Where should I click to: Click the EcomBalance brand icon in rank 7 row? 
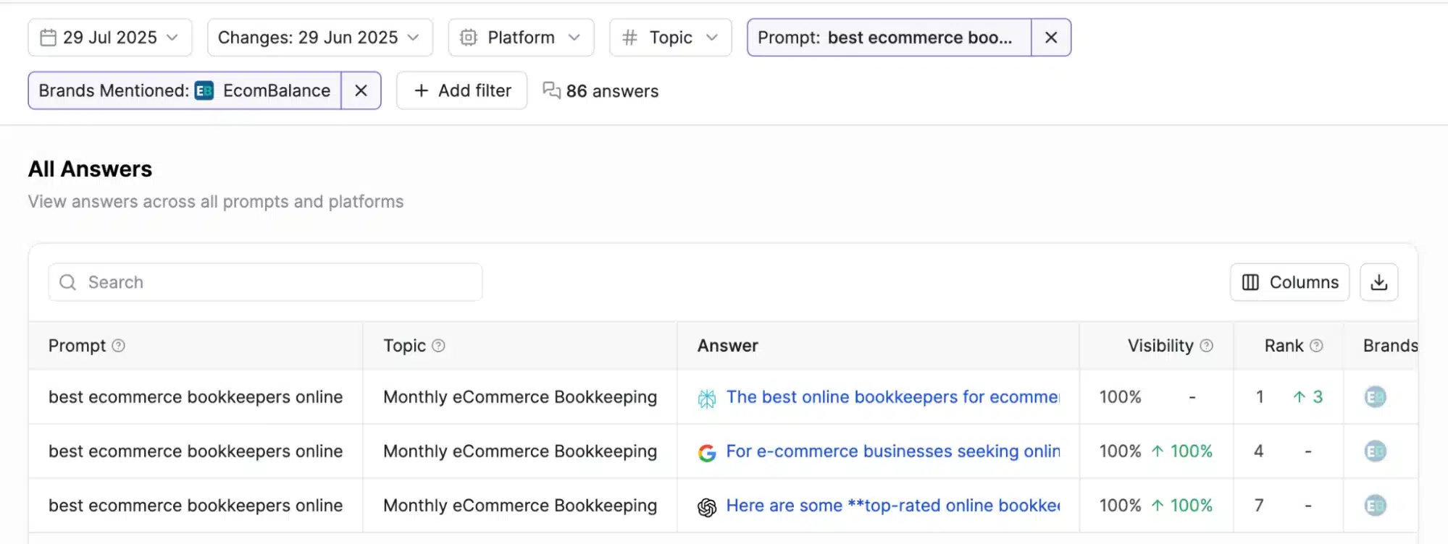coord(1375,506)
